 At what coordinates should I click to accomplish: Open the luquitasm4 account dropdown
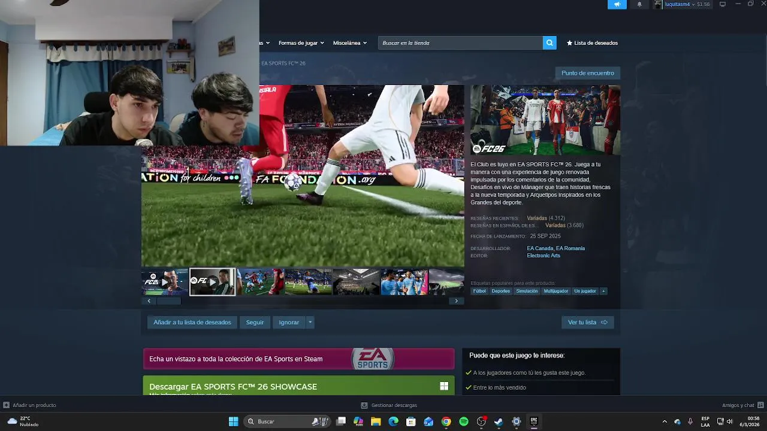[x=682, y=4]
